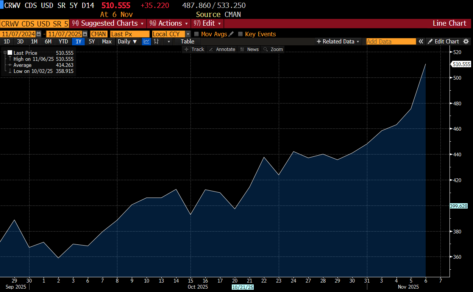Open the Daily periodicity dropdown
473x292 pixels.
(x=127, y=42)
